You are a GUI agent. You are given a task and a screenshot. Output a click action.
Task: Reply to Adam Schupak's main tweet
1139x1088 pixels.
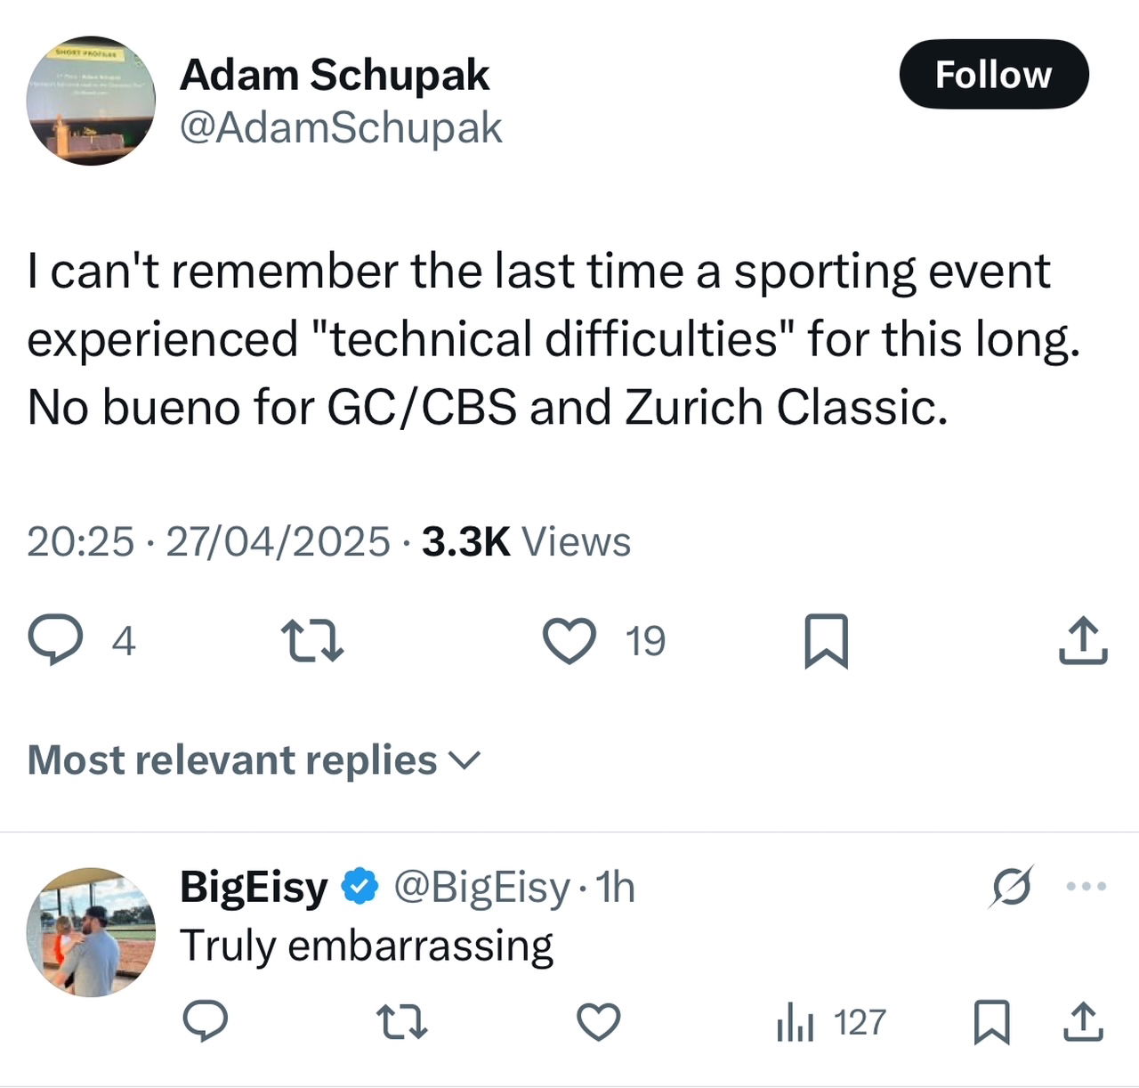(56, 641)
